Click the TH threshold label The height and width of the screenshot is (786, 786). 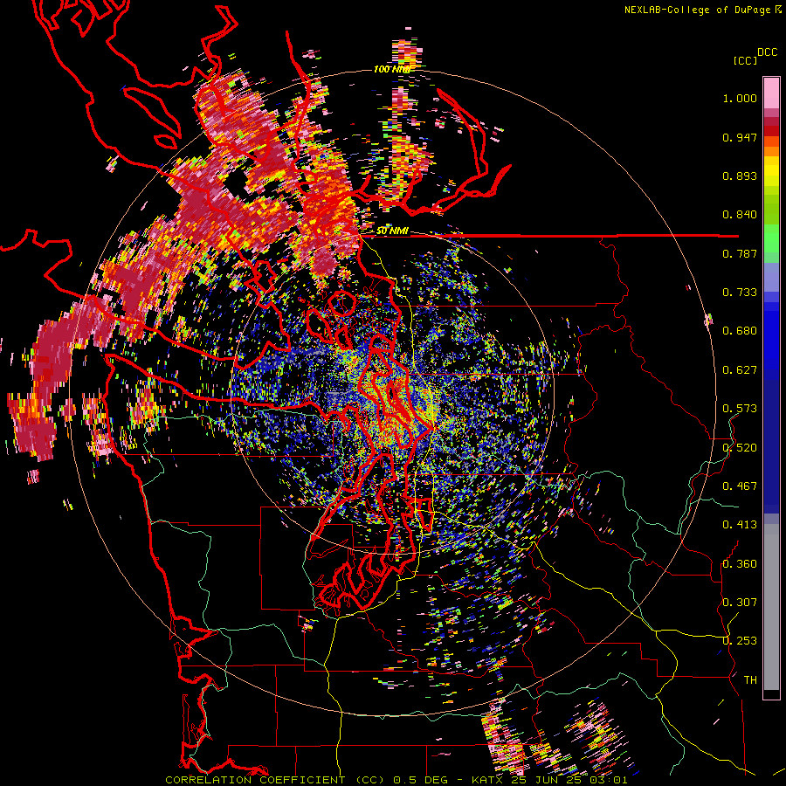point(750,680)
